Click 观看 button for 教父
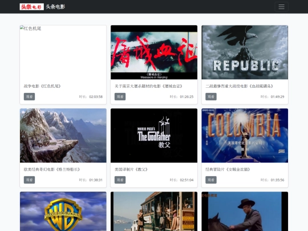 (120, 180)
